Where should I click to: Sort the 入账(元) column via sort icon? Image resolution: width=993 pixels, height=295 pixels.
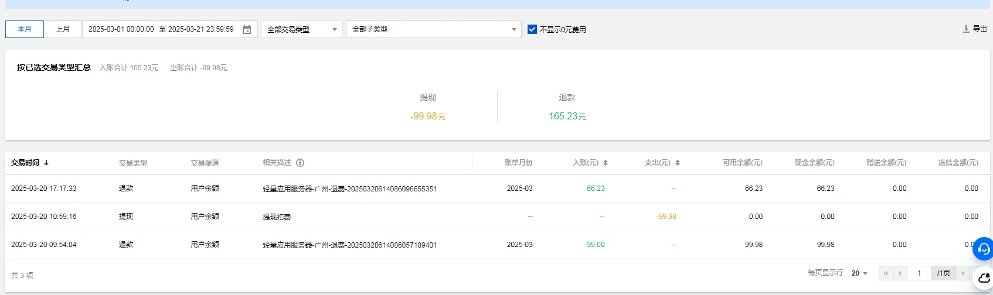click(x=606, y=163)
